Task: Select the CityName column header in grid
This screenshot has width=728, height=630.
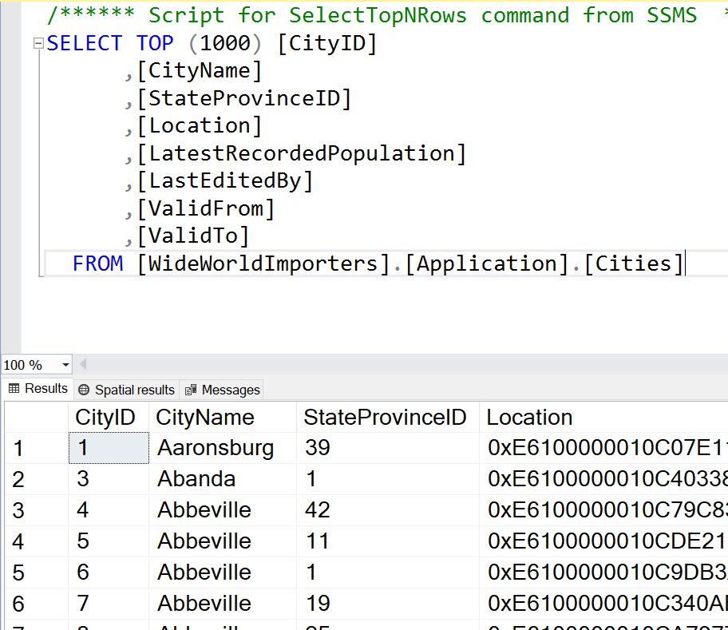Action: point(223,418)
